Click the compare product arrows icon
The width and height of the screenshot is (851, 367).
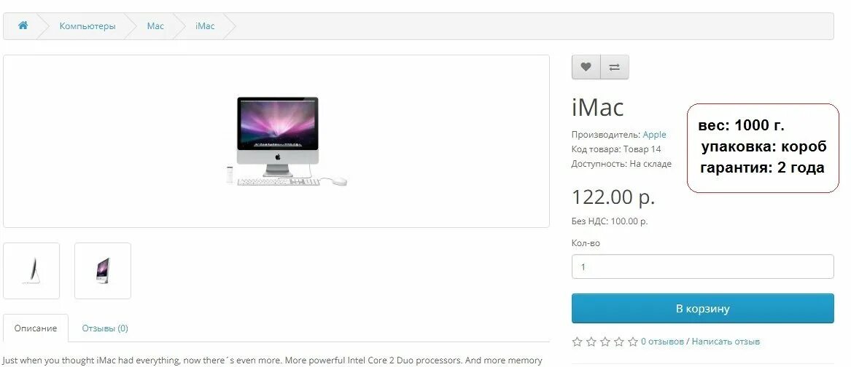(x=615, y=67)
